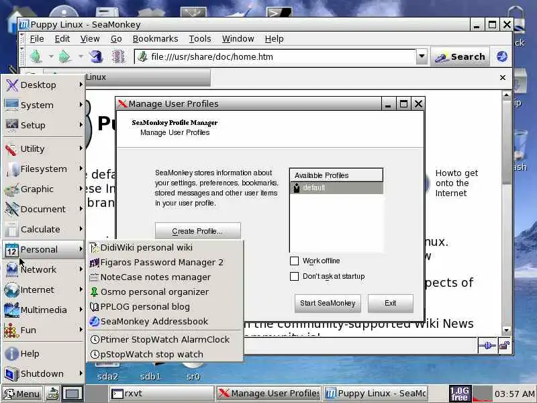
Task: Click the sda2 drive desktop label
Action: click(x=107, y=377)
